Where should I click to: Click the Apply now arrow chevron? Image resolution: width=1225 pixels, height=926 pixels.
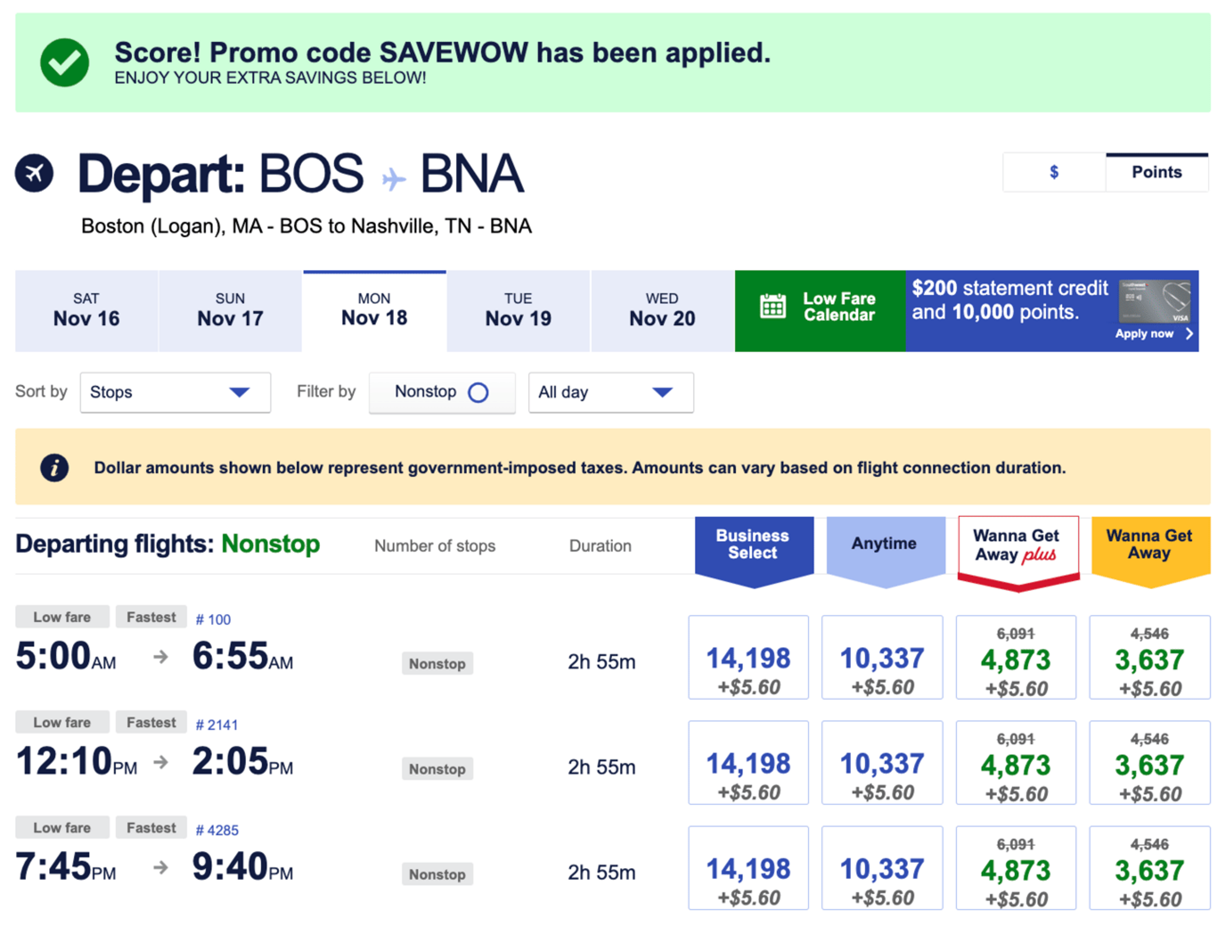(1189, 334)
